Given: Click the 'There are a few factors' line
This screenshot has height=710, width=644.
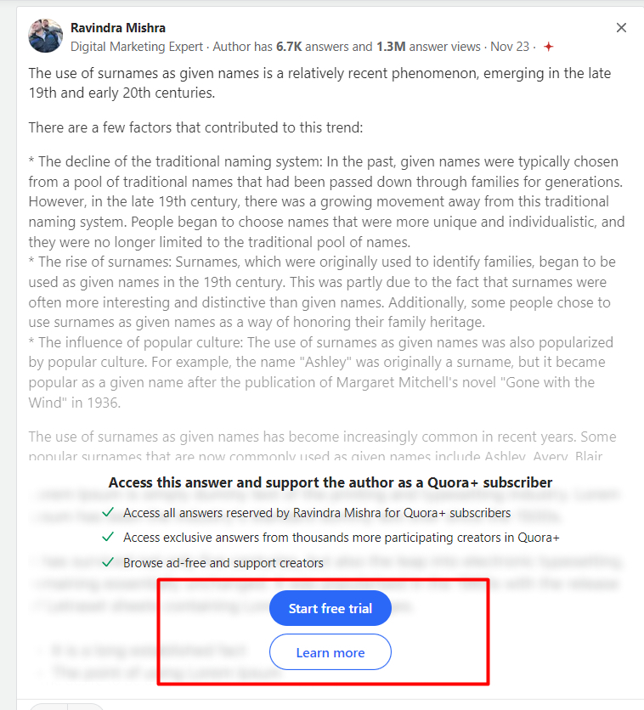Looking at the screenshot, I should point(195,127).
